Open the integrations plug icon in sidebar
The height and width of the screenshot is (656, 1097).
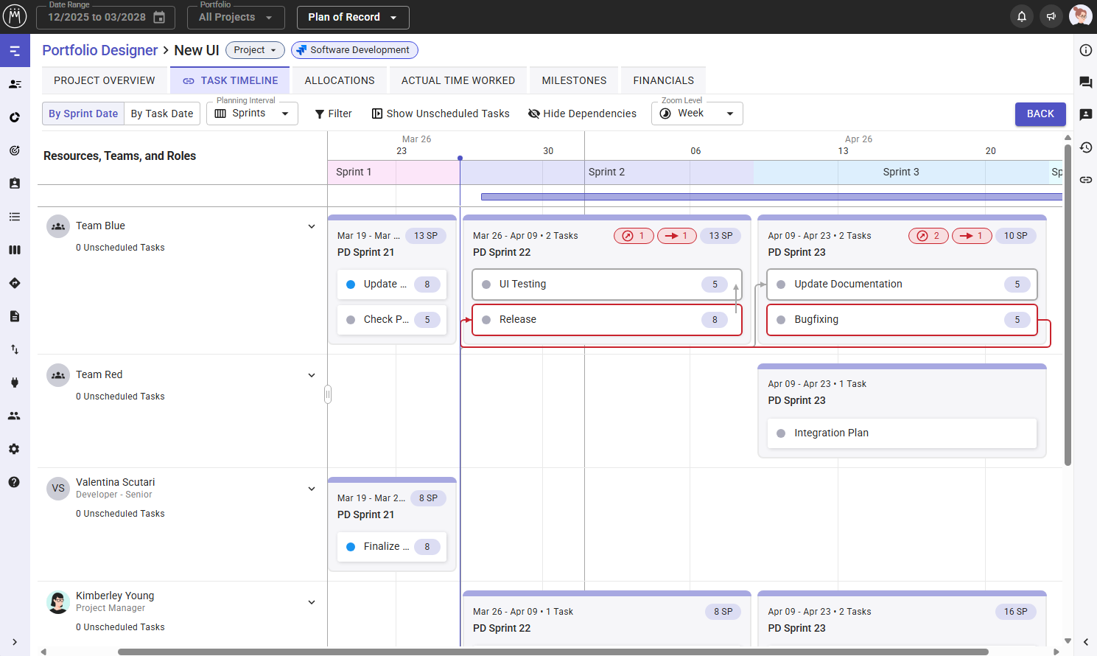(x=14, y=383)
